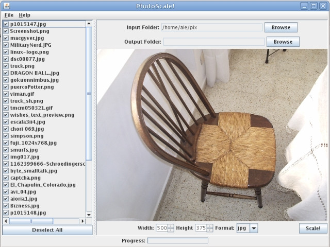This screenshot has width=330, height=247.
Task: Decrease Width with the down stepper arrow
Action: (x=171, y=230)
